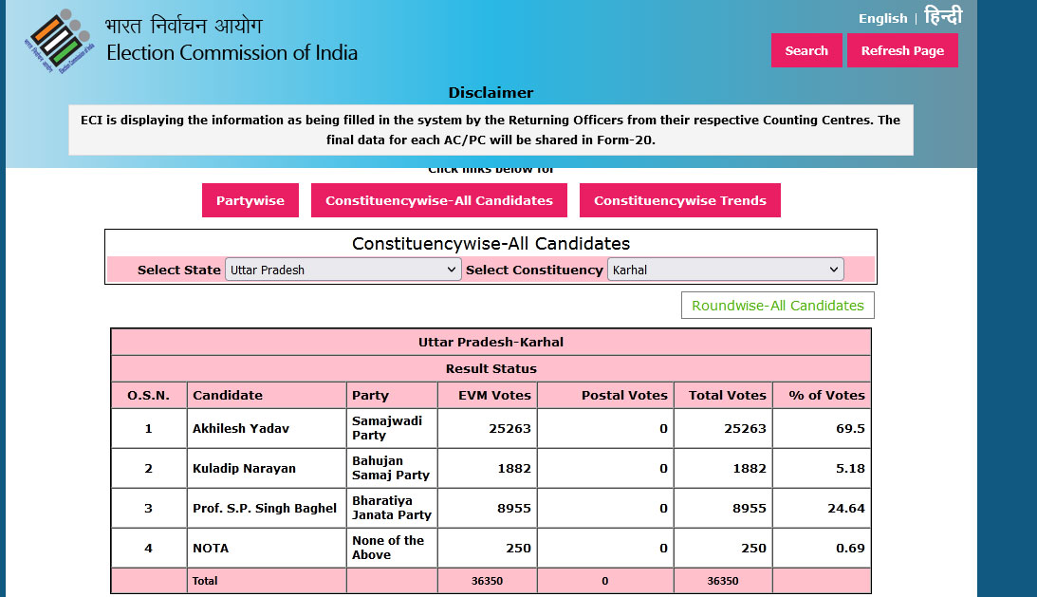Click serial number 3 in the table

click(x=148, y=509)
